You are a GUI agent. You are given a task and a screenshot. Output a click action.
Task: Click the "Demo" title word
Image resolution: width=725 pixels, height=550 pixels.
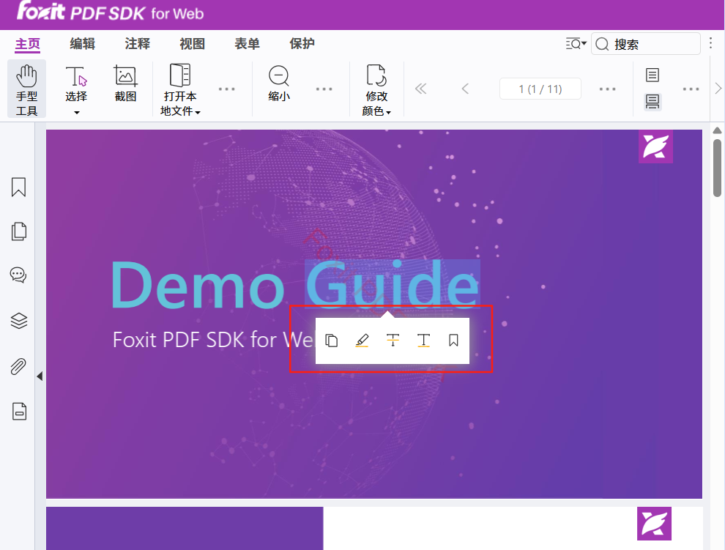click(198, 285)
